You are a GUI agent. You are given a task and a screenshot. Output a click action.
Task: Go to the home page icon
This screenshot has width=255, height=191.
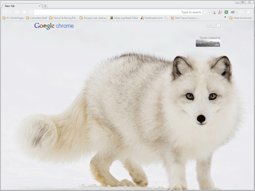[x=24, y=12]
